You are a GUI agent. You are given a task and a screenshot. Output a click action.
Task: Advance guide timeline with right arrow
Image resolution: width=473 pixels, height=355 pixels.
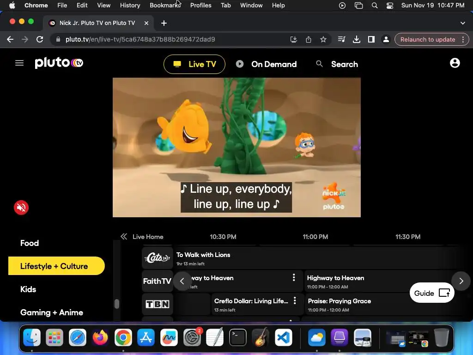[461, 281]
